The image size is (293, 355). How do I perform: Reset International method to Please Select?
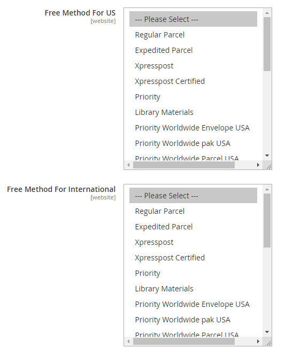(x=193, y=196)
